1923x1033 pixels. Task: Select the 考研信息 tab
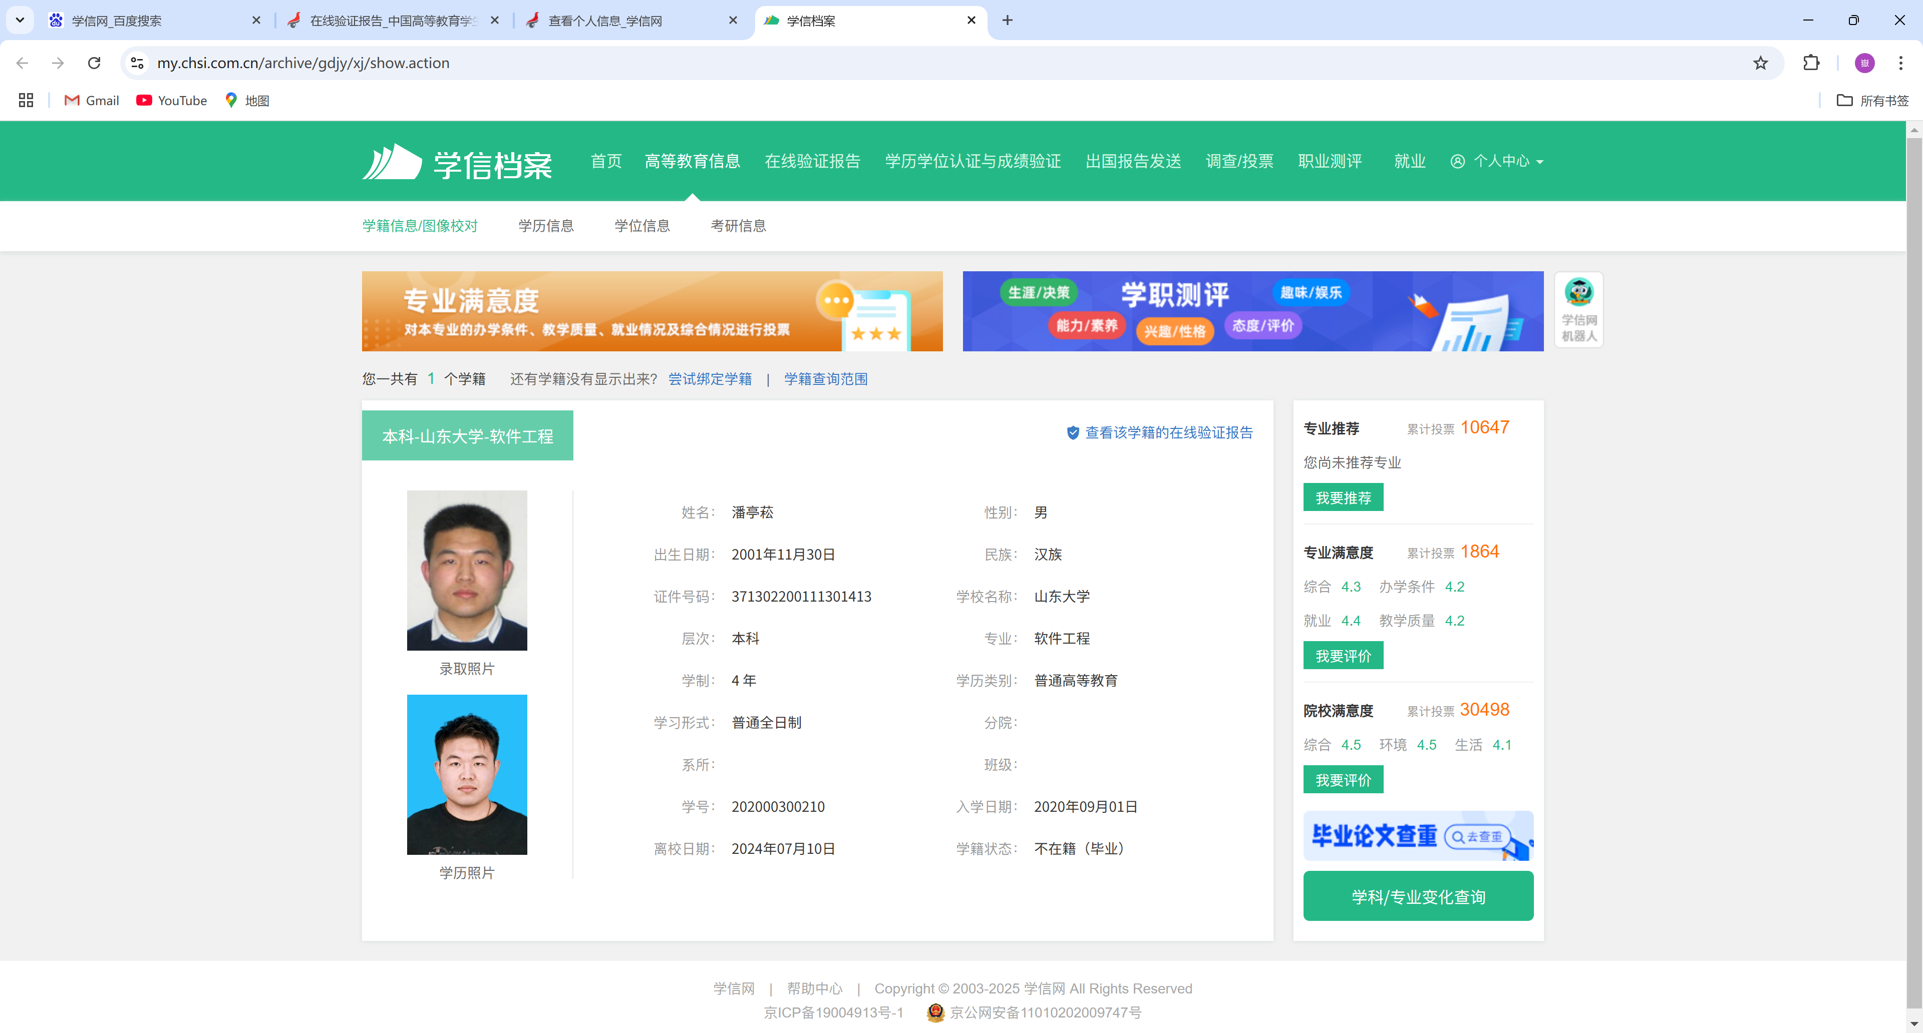coord(738,225)
